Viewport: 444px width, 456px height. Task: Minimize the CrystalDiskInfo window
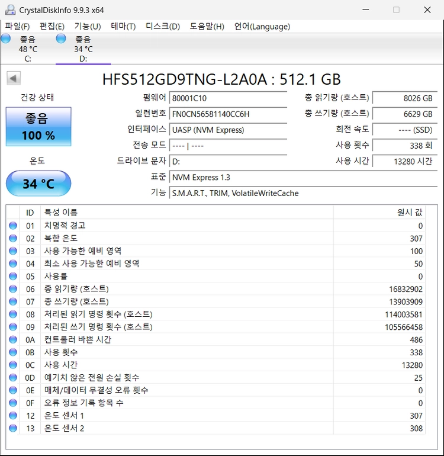[366, 9]
